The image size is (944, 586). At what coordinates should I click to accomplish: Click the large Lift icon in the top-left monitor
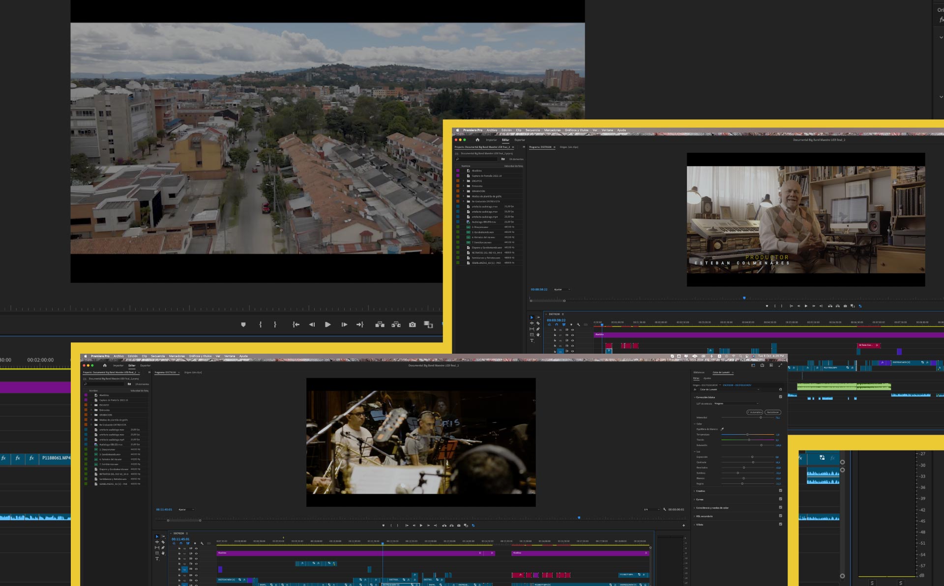click(380, 325)
